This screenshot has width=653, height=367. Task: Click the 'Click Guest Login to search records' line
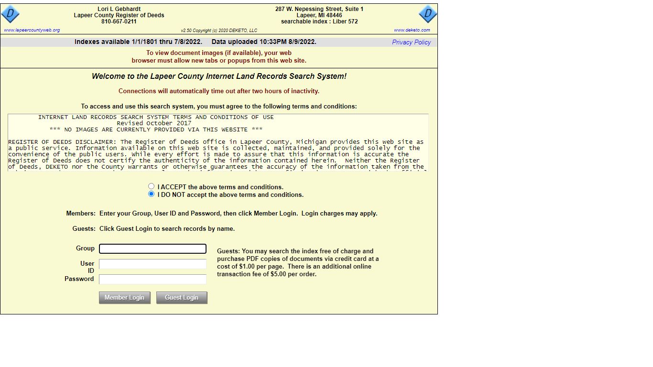(x=167, y=229)
